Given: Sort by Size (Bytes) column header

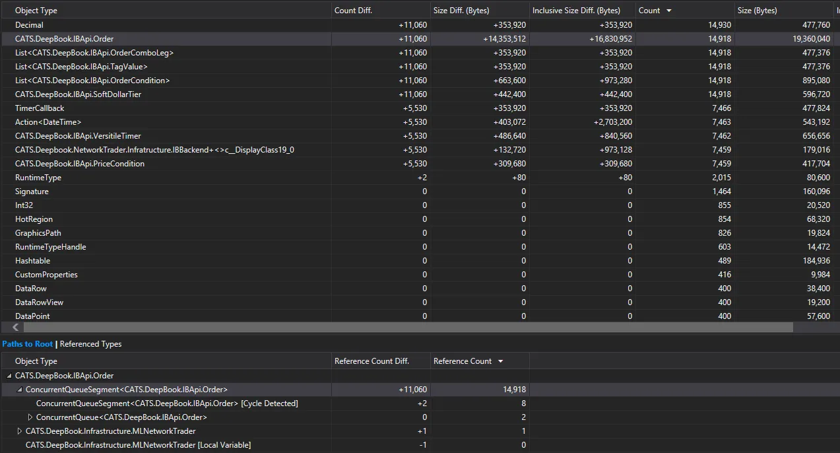Looking at the screenshot, I should [x=785, y=11].
